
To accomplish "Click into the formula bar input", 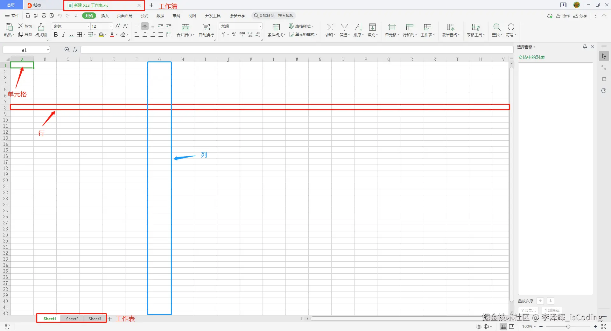I will pyautogui.click(x=297, y=50).
